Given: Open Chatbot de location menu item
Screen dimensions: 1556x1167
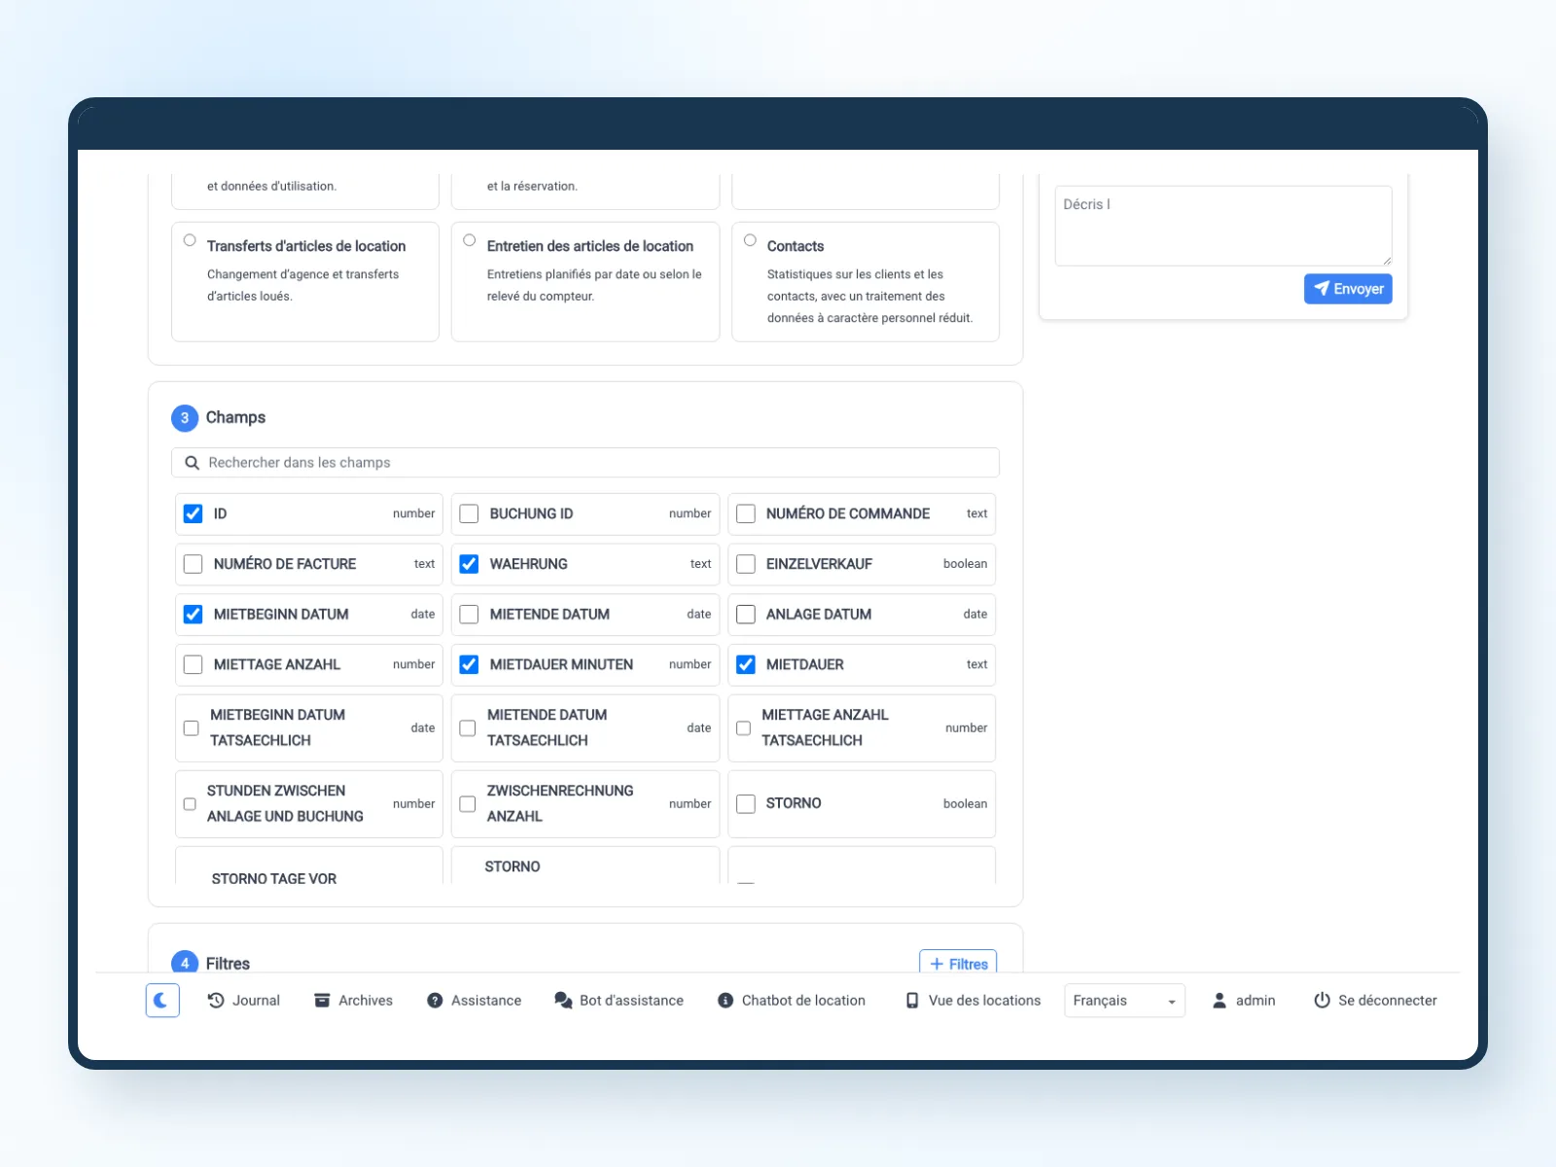Looking at the screenshot, I should pos(792,1000).
